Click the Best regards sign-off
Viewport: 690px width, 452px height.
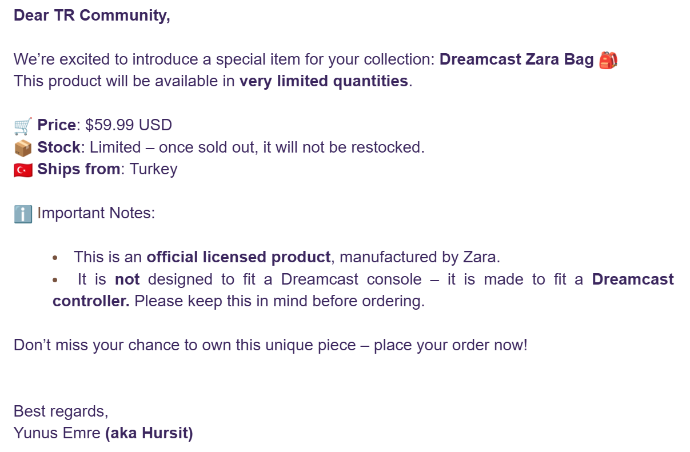[61, 411]
